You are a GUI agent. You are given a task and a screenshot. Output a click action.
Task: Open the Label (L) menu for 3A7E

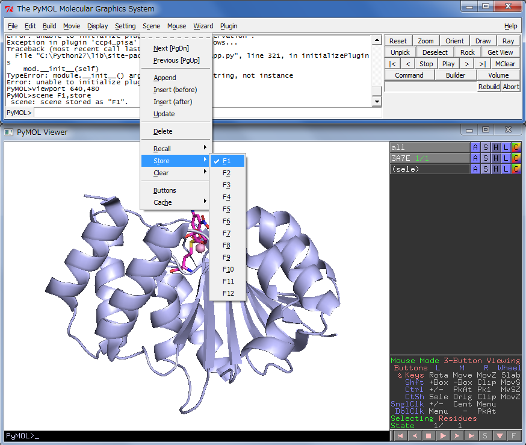pyautogui.click(x=506, y=158)
